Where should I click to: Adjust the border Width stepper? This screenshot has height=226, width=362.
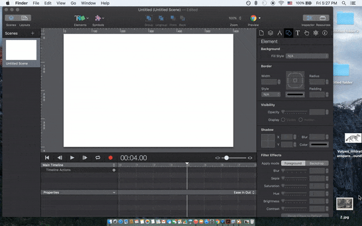coord(279,81)
